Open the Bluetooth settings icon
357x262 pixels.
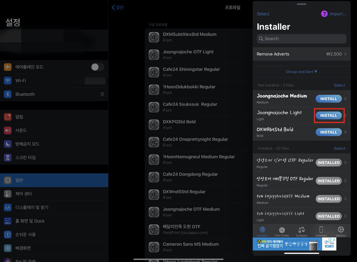click(8, 94)
